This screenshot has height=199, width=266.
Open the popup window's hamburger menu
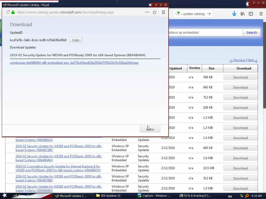click(x=163, y=12)
